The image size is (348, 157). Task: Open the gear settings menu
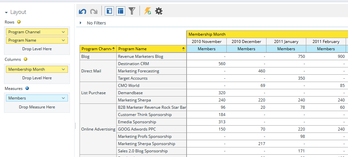pos(159,11)
